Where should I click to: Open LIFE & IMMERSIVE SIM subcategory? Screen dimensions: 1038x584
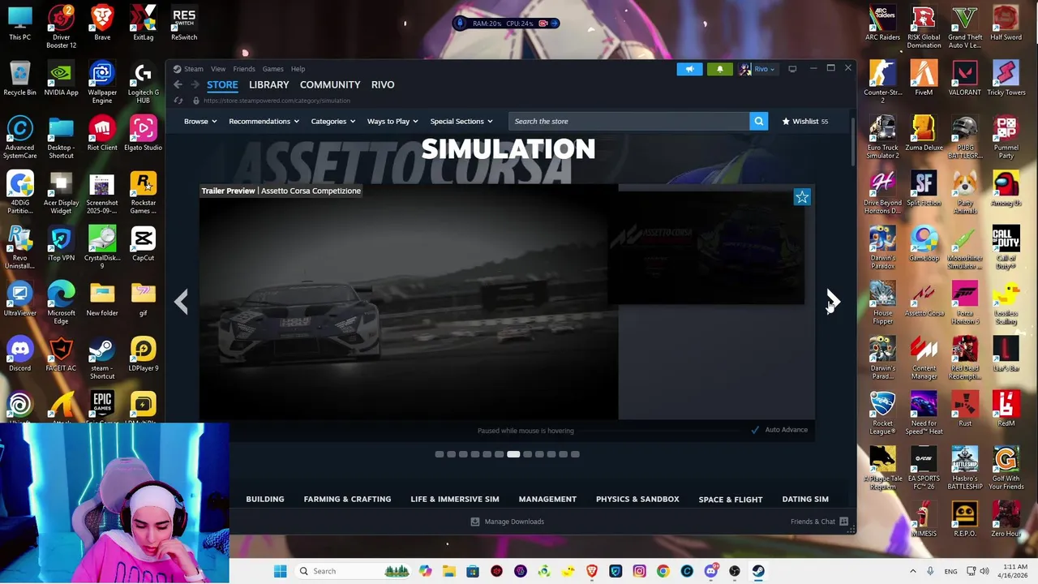click(455, 499)
